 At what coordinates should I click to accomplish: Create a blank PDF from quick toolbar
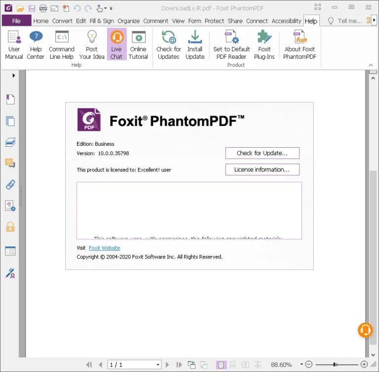66,8
